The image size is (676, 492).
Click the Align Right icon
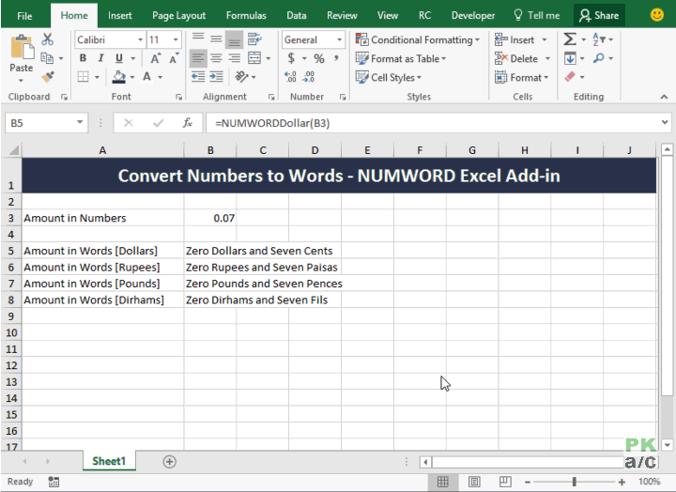(x=234, y=58)
